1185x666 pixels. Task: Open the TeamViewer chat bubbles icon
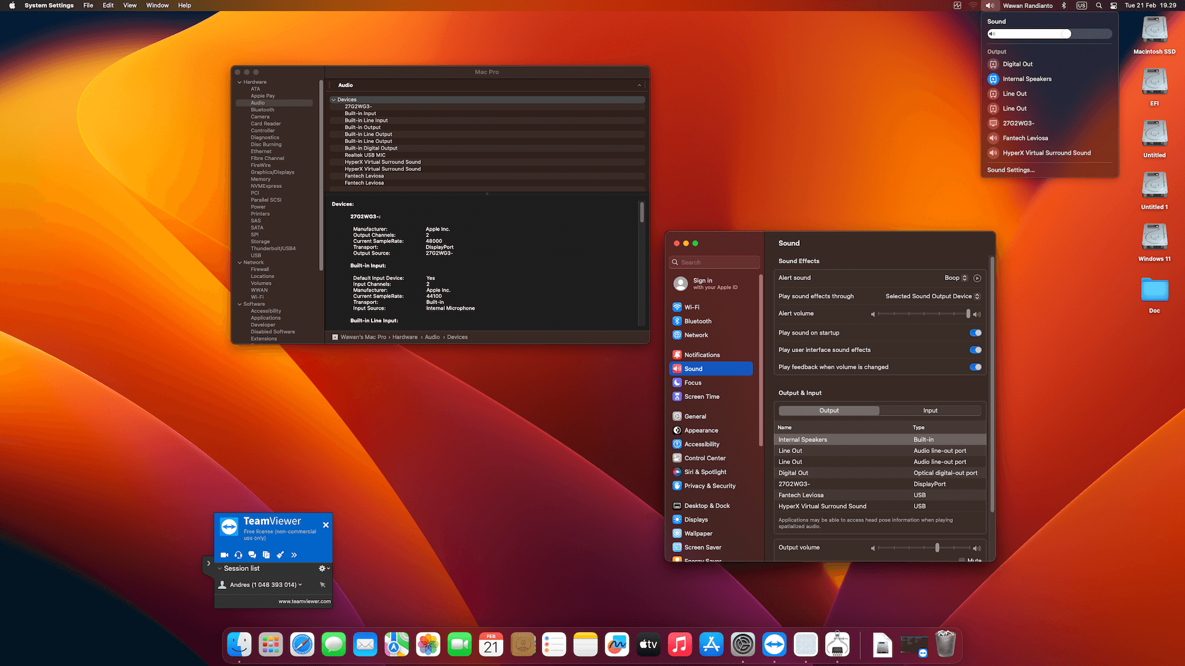coord(252,555)
